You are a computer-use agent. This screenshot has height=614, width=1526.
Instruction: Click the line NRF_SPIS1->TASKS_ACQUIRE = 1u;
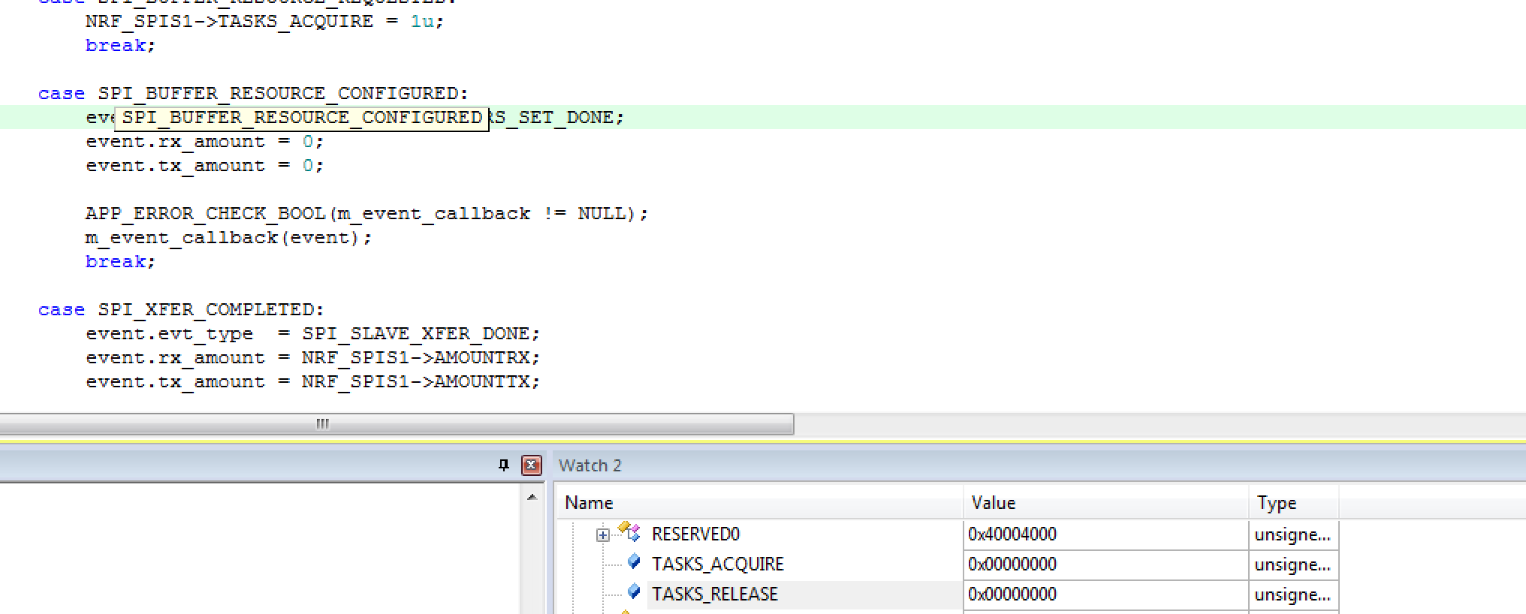264,22
